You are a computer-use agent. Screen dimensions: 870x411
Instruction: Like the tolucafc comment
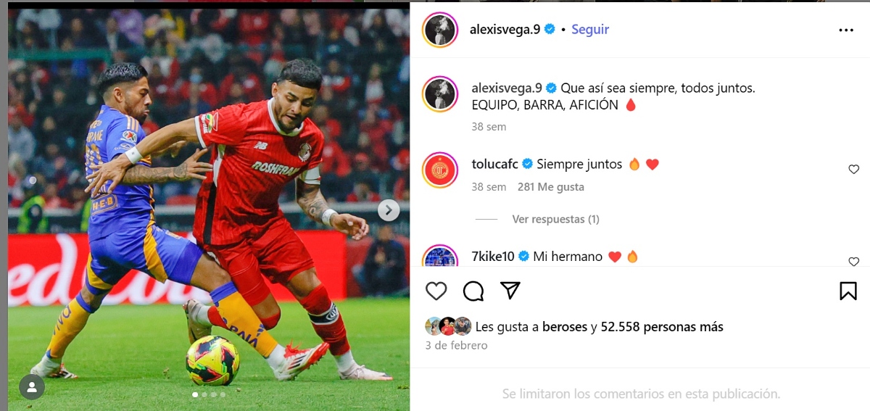pos(853,170)
